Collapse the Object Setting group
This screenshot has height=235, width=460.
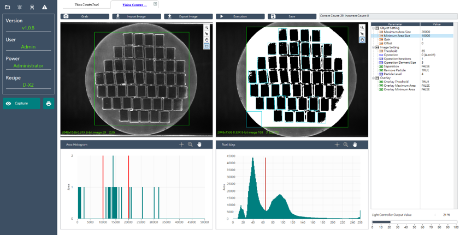374,28
